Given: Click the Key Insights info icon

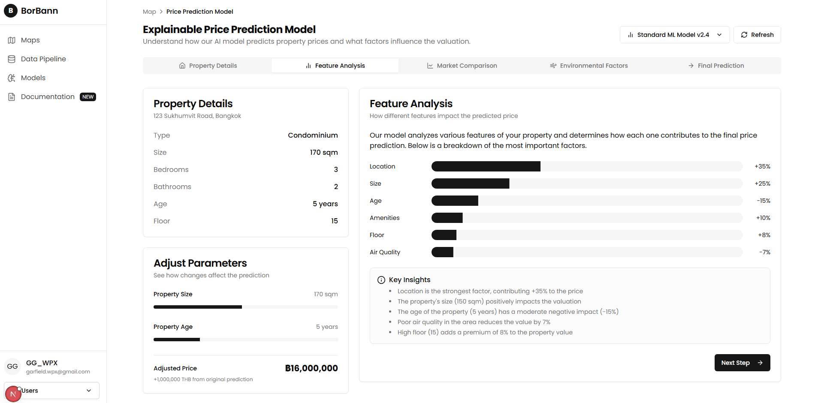Looking at the screenshot, I should click(x=381, y=280).
